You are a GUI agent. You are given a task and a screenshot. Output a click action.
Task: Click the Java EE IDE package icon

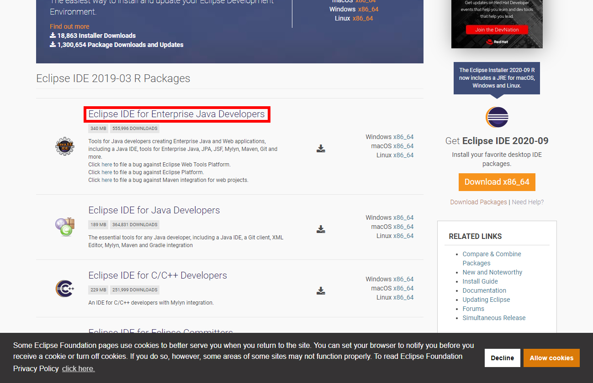64,146
